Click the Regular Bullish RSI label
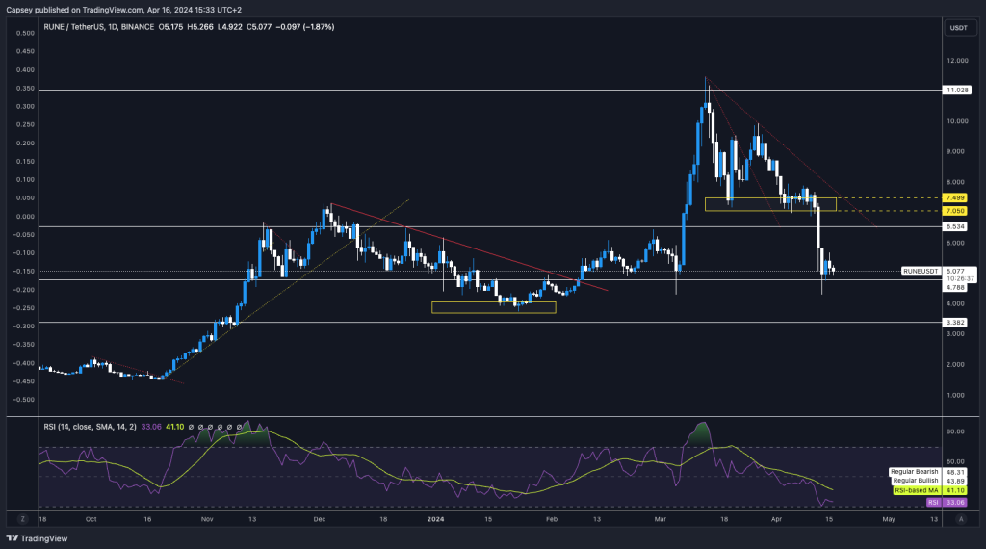This screenshot has width=986, height=549. [x=913, y=481]
